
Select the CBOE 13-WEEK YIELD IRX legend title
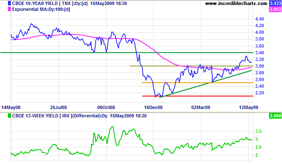pyautogui.click(x=59, y=116)
